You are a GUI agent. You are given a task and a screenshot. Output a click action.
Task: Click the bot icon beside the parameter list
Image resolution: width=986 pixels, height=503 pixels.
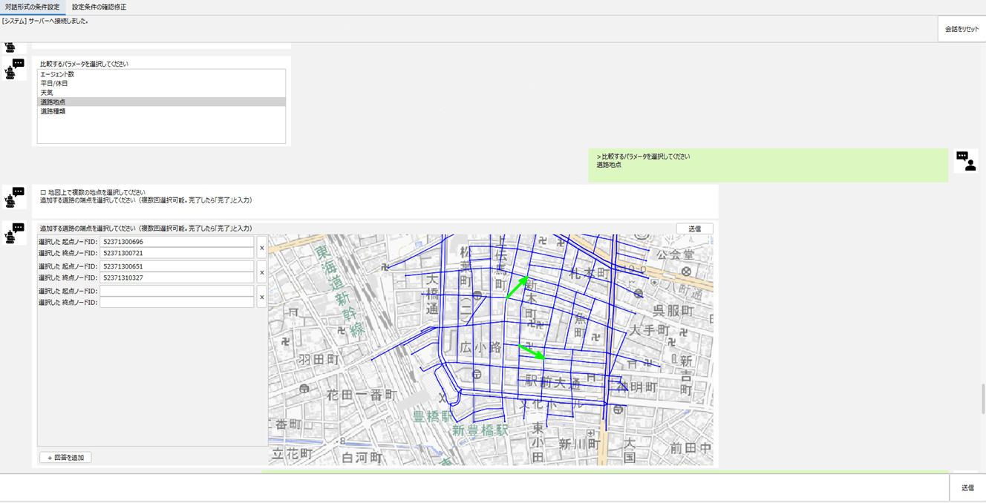pyautogui.click(x=14, y=69)
